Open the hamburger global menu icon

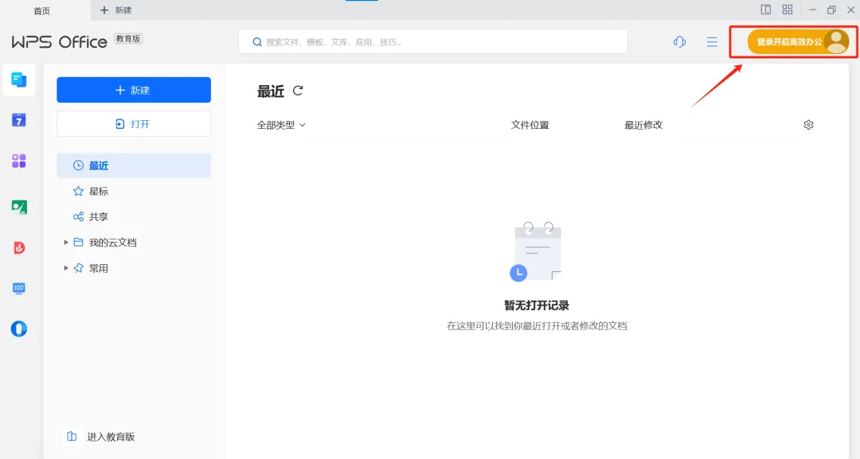pos(712,41)
